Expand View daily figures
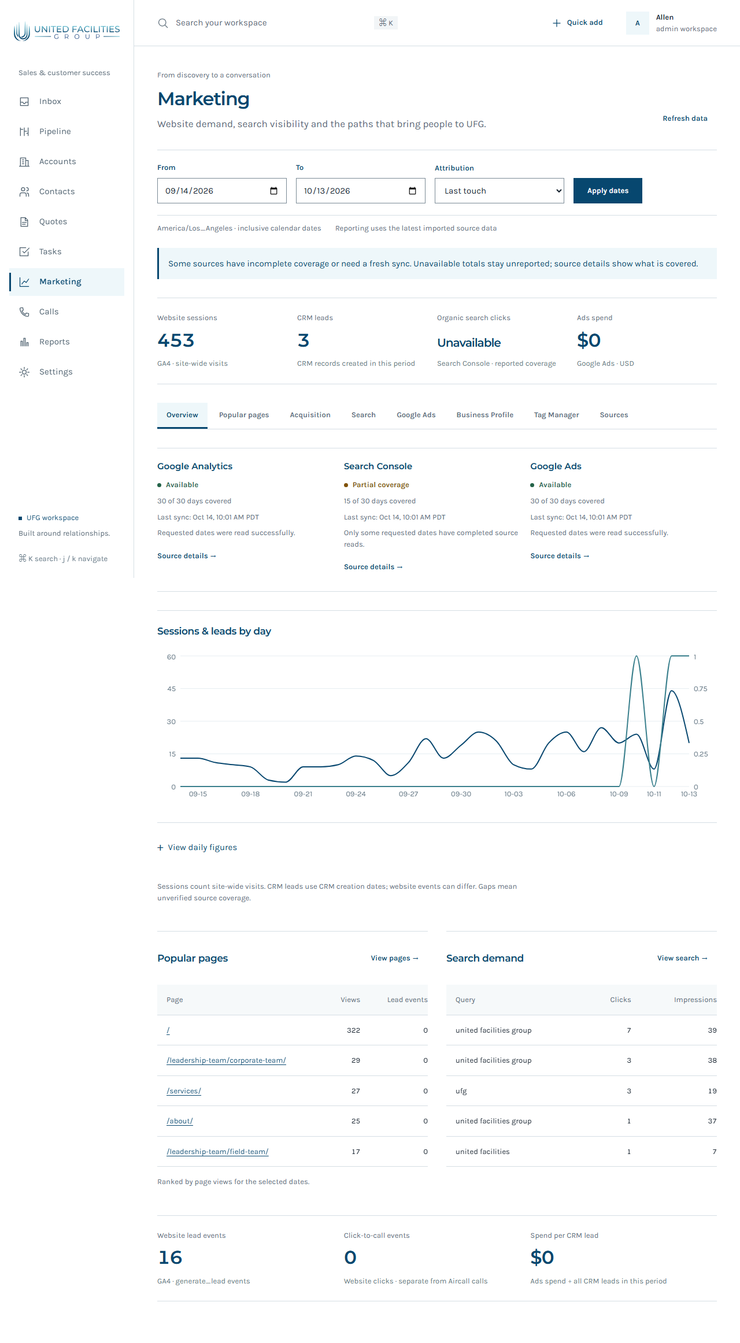The height and width of the screenshot is (1343, 740). 197,848
